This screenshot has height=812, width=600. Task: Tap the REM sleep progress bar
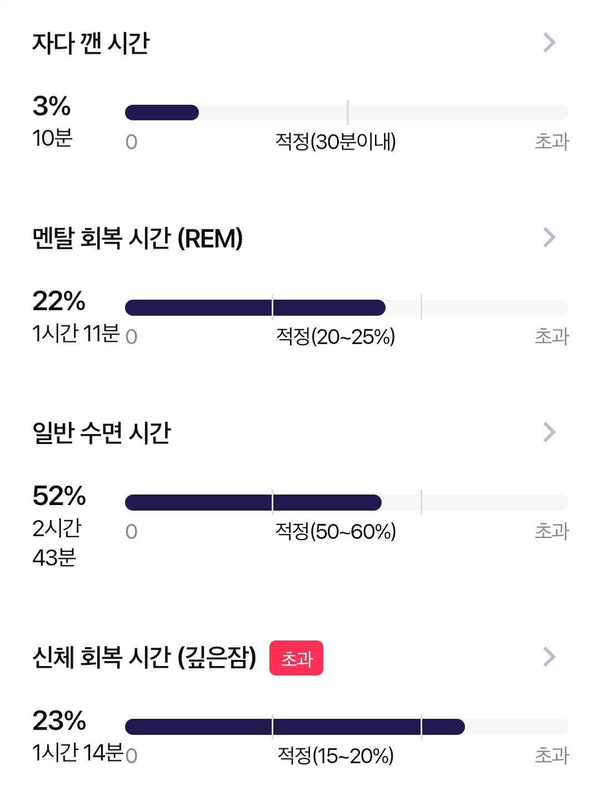click(347, 307)
